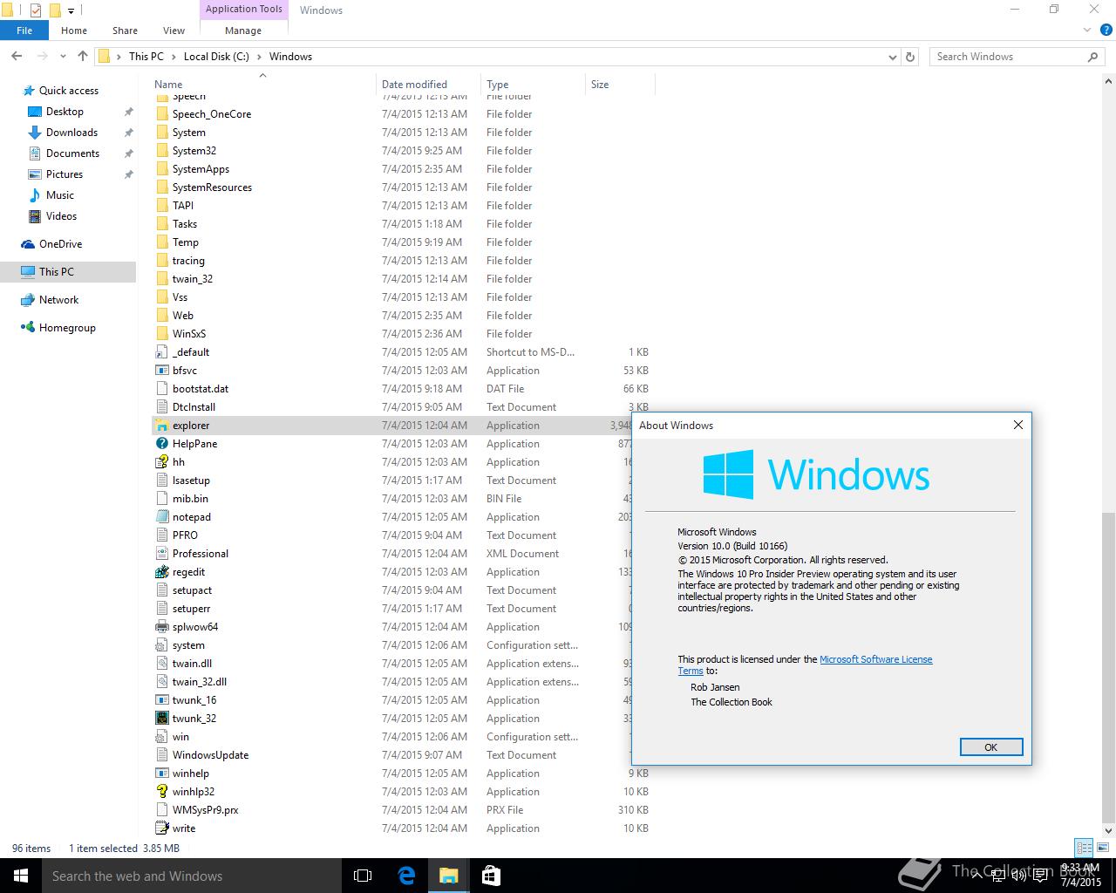Open OneDrive in navigation pane
1116x893 pixels.
[60, 244]
